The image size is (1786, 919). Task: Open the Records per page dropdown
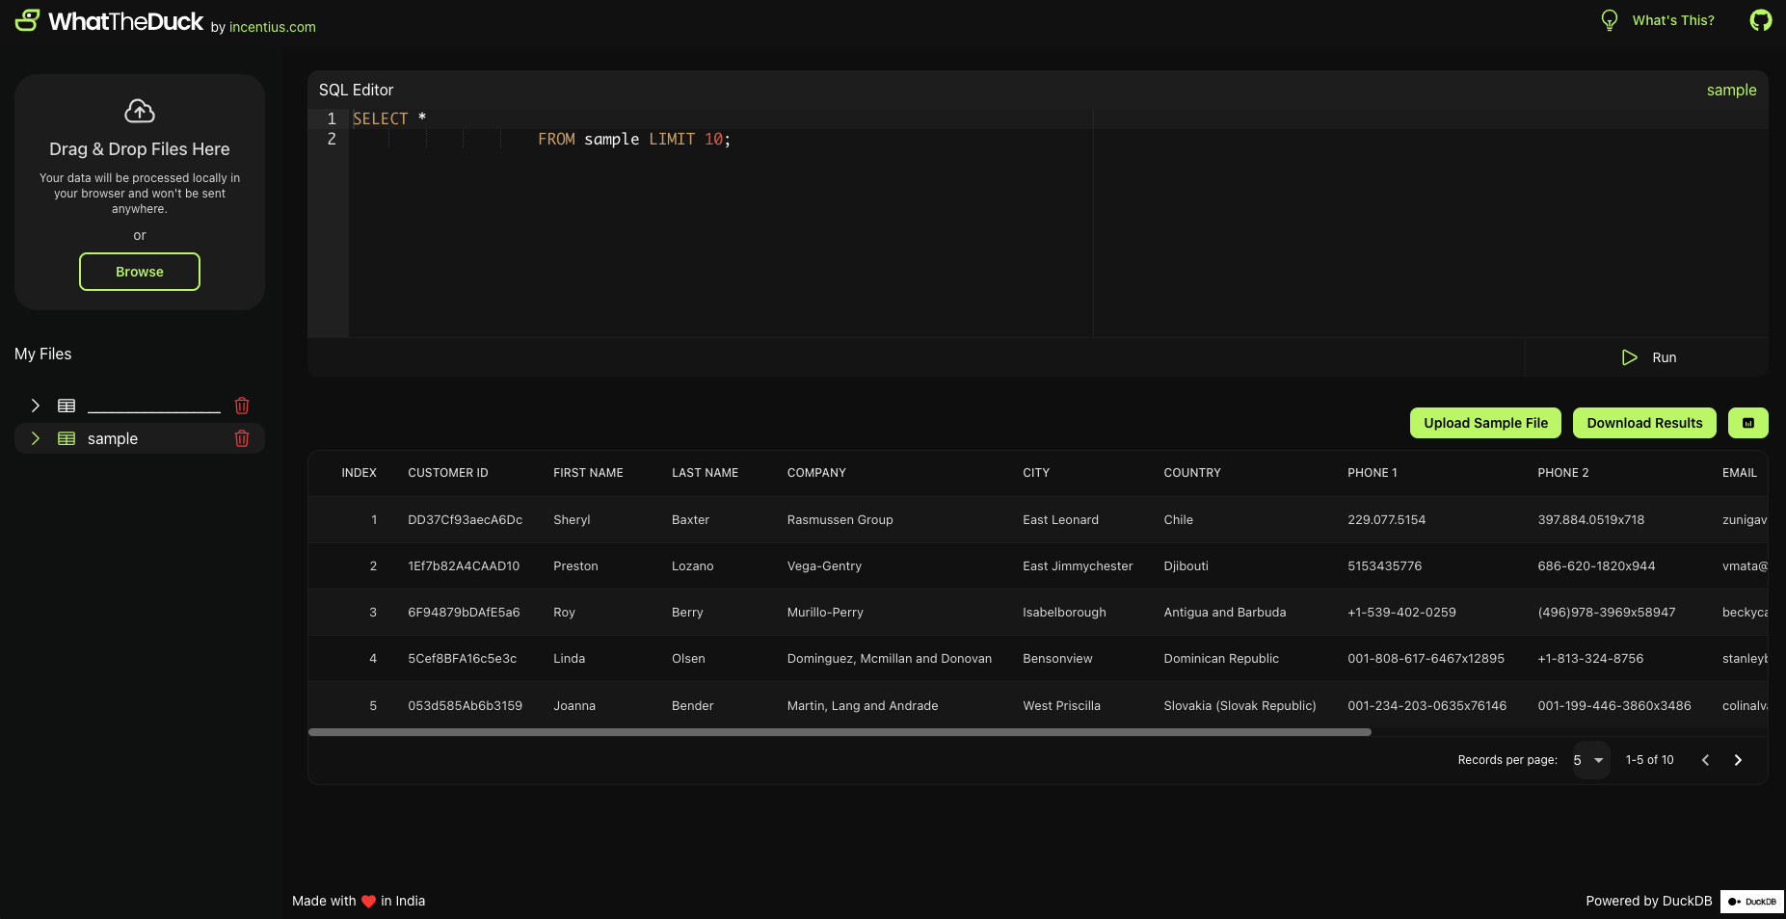(1590, 760)
